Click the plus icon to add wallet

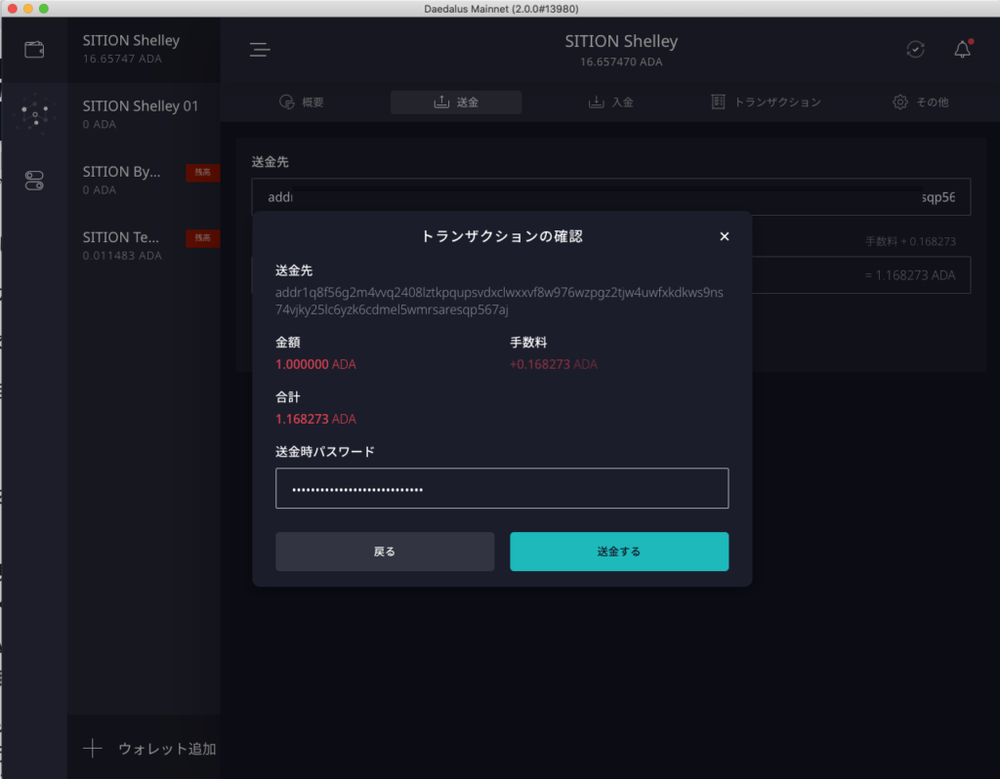(x=93, y=749)
